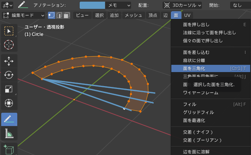
Task: Choose フィル menu entry
Action: [x=211, y=104]
